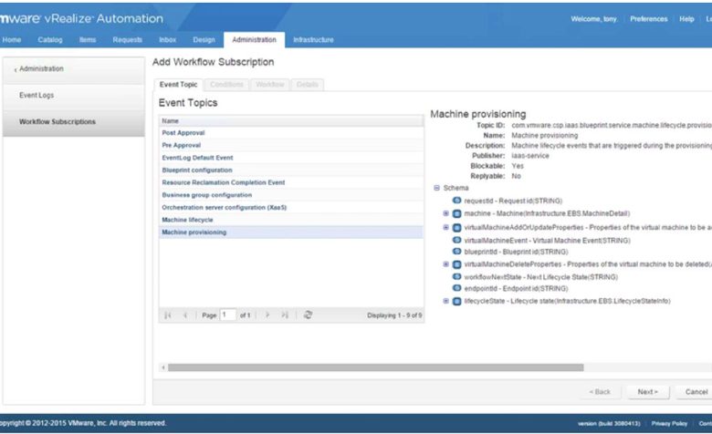
Task: Click the Next button
Action: click(648, 392)
